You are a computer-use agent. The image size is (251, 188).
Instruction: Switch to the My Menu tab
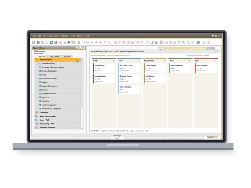[67, 57]
